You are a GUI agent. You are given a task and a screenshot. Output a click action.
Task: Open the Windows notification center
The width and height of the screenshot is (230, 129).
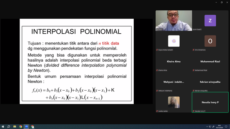pyautogui.click(x=226, y=126)
